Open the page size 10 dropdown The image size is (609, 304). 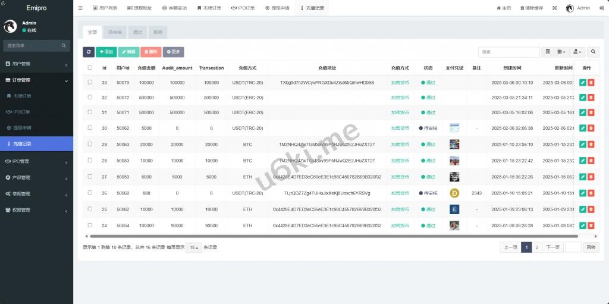pyautogui.click(x=193, y=247)
